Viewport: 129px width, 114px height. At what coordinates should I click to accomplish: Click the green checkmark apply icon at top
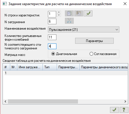coord(88,13)
